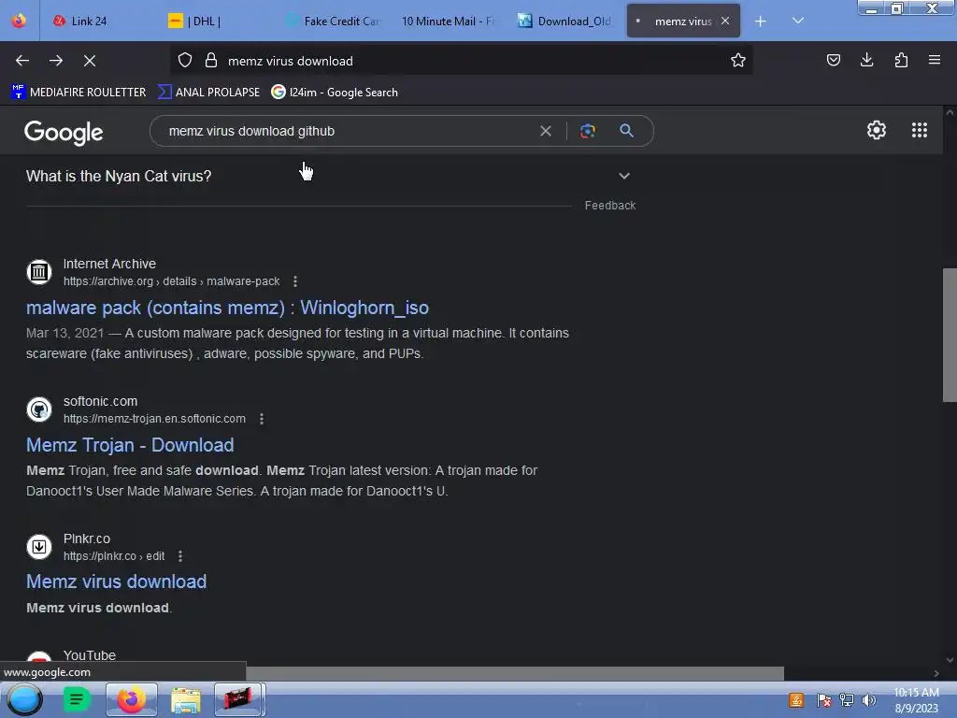Click the 'YouTube' result site name
This screenshot has width=957, height=718.
[x=90, y=655]
